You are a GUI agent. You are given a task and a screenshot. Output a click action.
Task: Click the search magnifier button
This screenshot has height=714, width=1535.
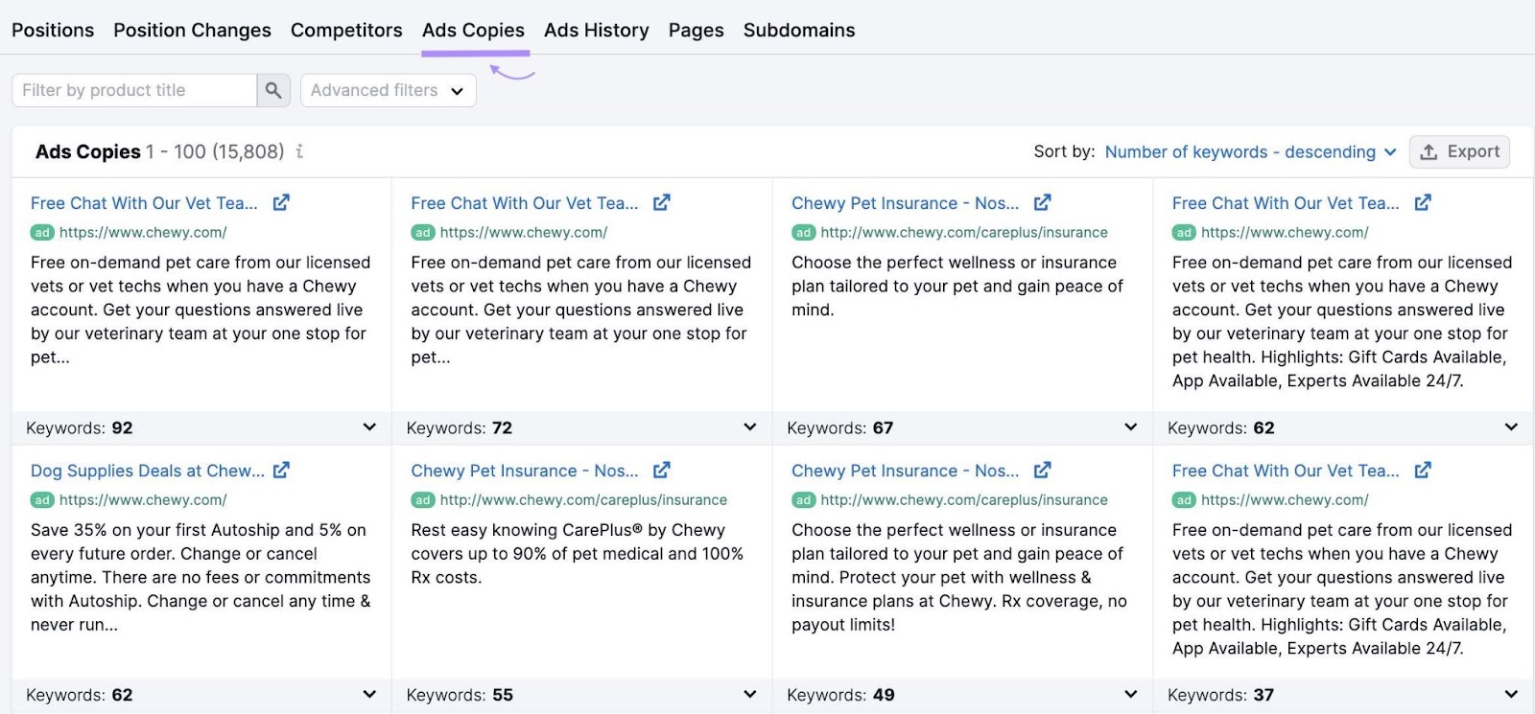(x=272, y=90)
